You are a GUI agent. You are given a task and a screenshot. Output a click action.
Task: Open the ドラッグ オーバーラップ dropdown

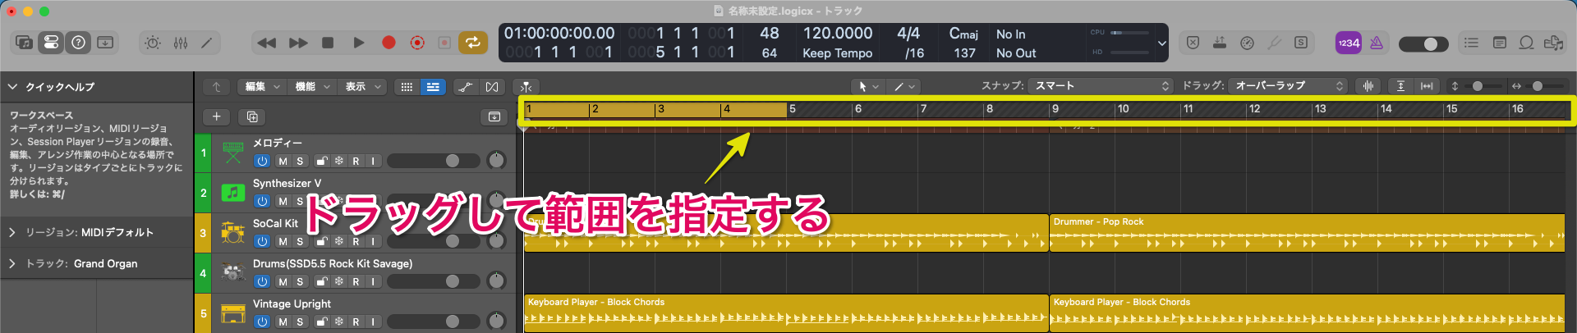(1288, 86)
